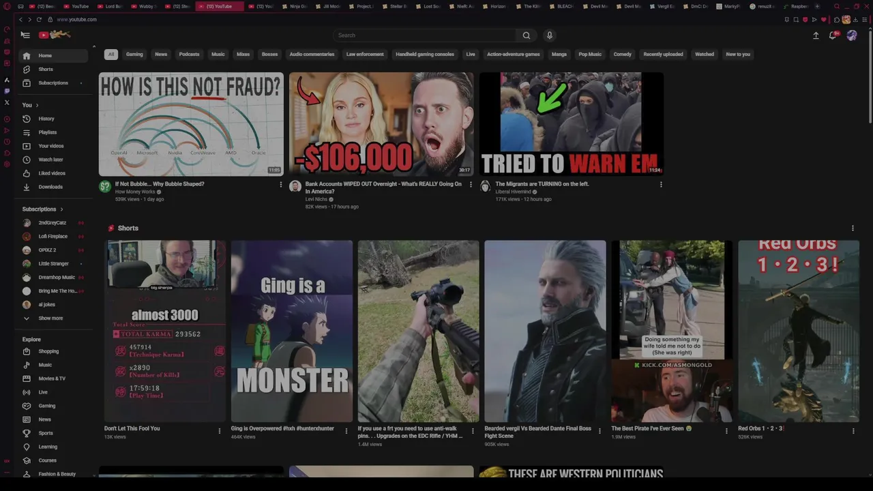Click the www.youtube.com address bar

coord(76,20)
